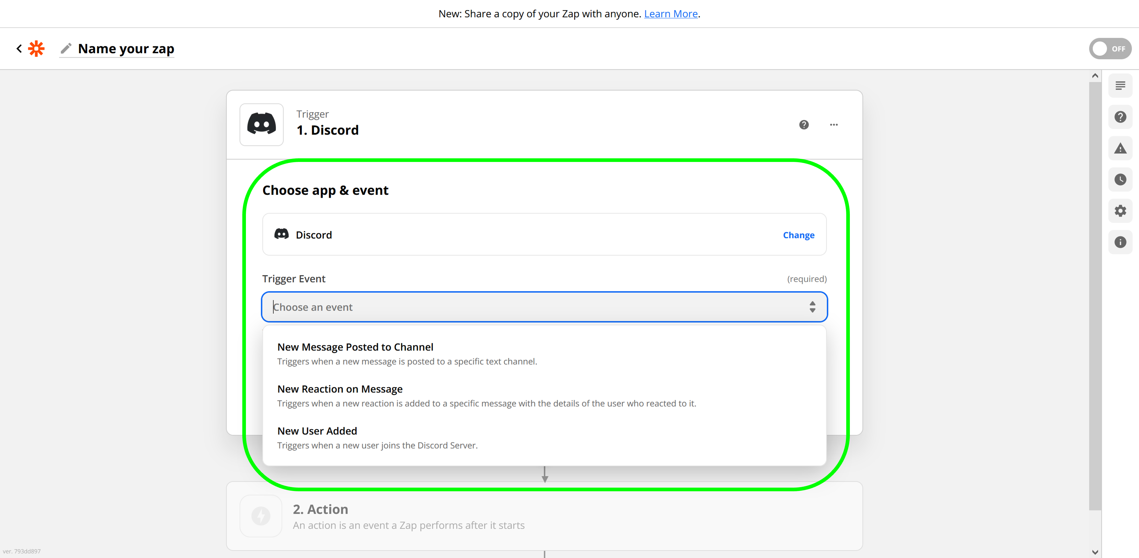The width and height of the screenshot is (1139, 558).
Task: Click the Choose an event input field
Action: 531,307
